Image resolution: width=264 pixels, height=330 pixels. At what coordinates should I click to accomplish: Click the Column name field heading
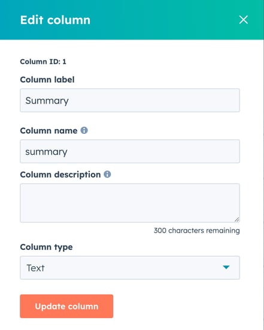[x=48, y=131]
